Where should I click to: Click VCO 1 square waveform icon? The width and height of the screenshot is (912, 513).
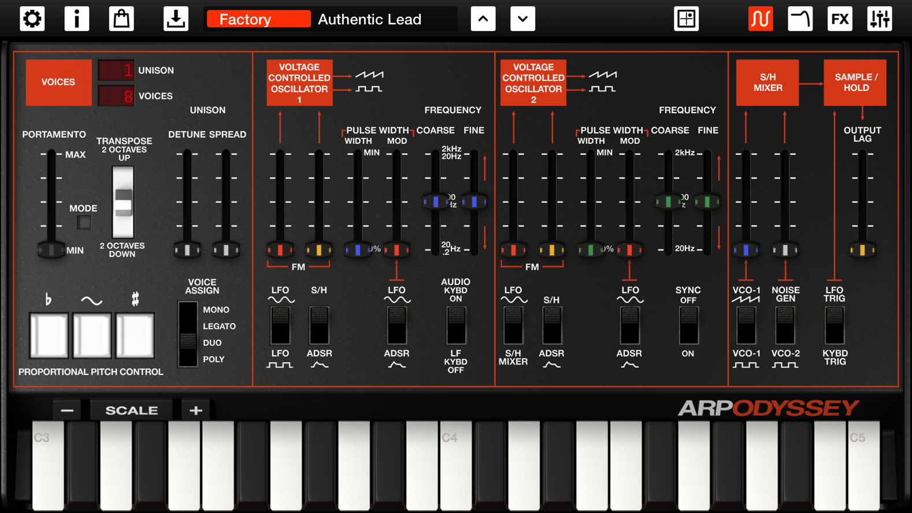tap(369, 89)
